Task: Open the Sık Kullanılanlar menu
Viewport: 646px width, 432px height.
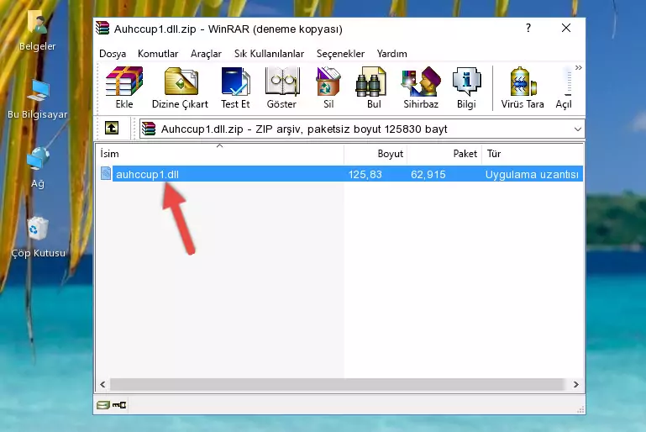Action: pos(269,54)
